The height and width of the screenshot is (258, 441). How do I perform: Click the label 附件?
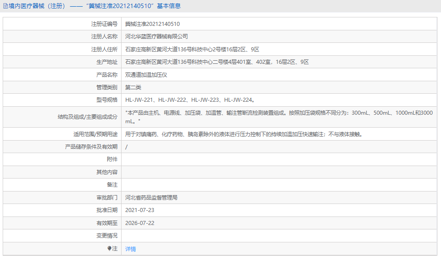(112, 159)
